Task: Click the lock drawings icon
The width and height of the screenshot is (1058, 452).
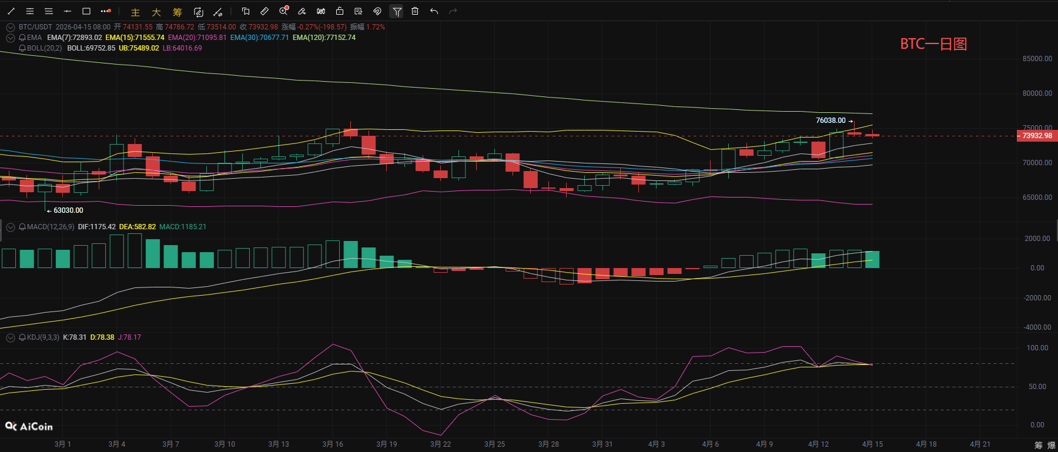Action: (340, 11)
